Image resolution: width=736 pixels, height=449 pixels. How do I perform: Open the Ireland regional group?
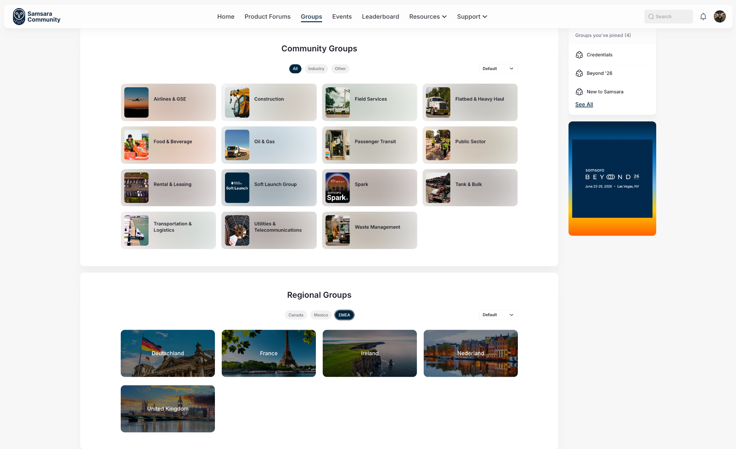click(x=370, y=353)
